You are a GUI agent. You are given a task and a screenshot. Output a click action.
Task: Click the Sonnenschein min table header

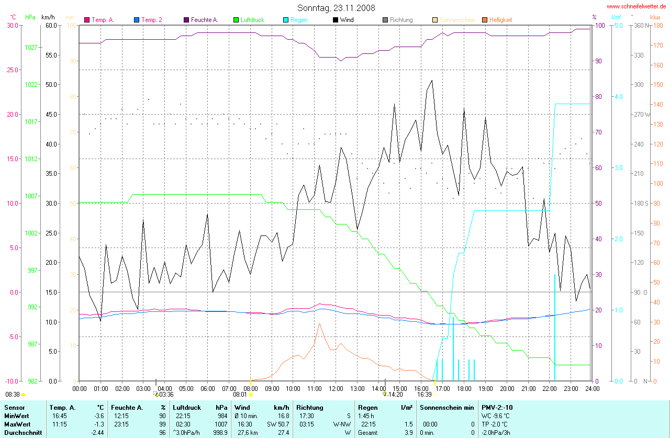tap(446, 407)
